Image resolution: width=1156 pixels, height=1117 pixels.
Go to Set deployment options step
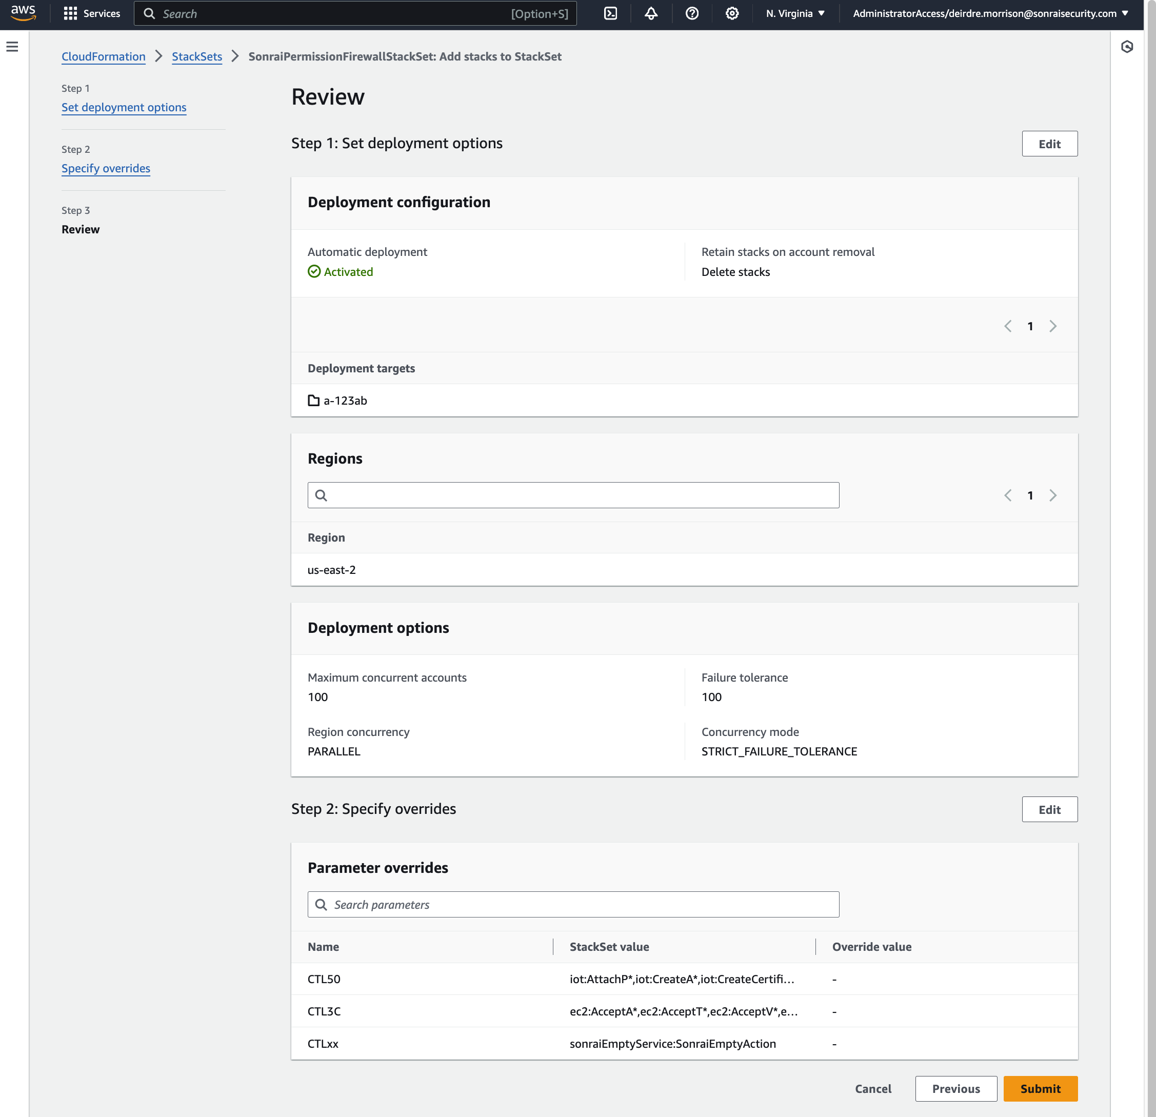124,107
